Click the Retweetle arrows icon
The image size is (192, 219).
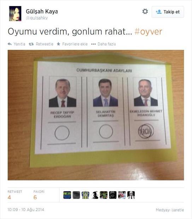[x=31, y=44]
